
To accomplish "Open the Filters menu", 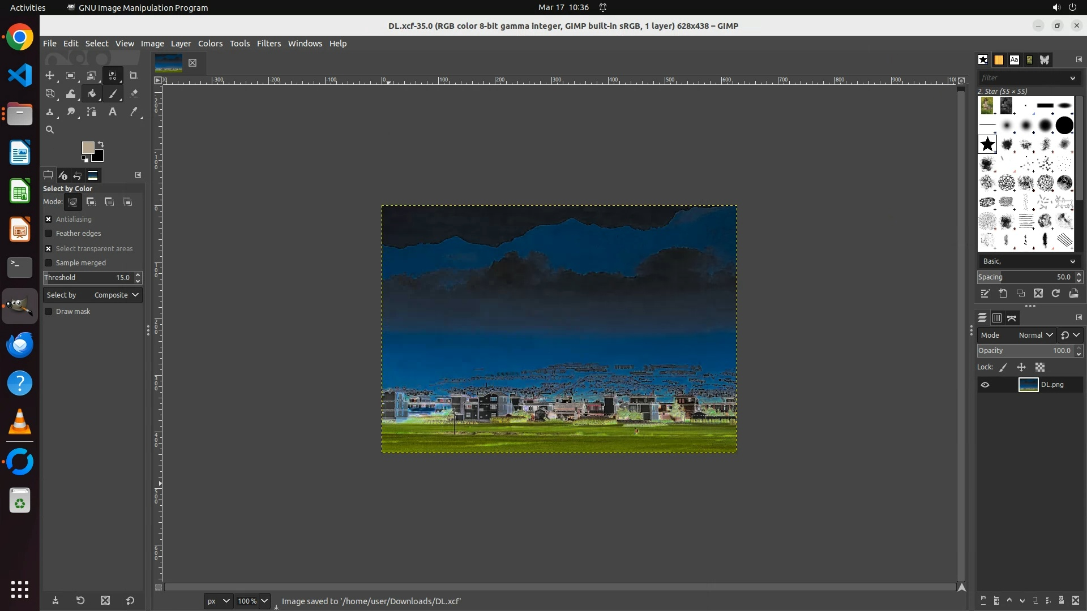I will coord(268,44).
